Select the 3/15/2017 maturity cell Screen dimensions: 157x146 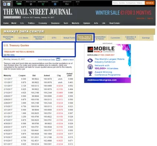pyautogui.click(x=8, y=106)
